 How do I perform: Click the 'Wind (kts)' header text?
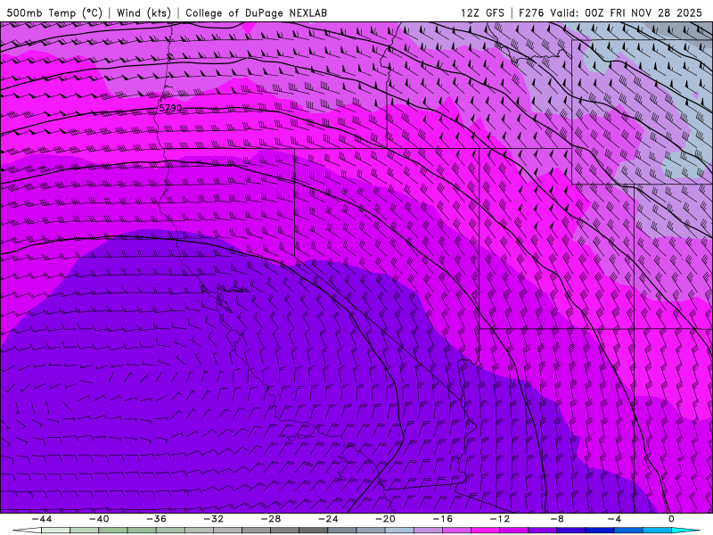tap(143, 12)
